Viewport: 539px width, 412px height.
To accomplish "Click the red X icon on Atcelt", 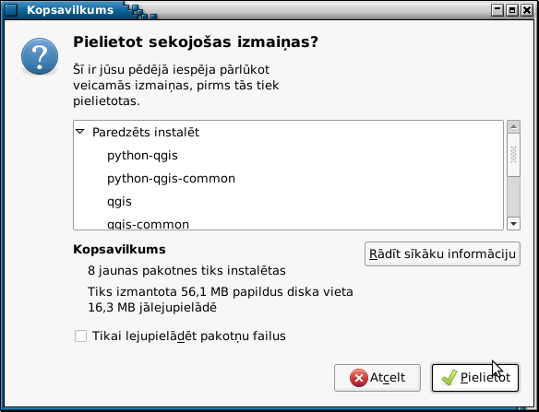I will 358,378.
